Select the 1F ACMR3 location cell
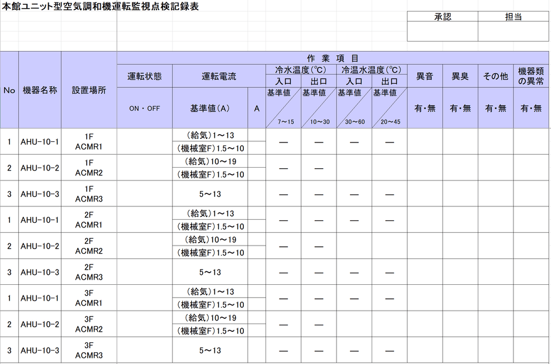Image resolution: width=551 pixels, height=364 pixels. [x=89, y=194]
